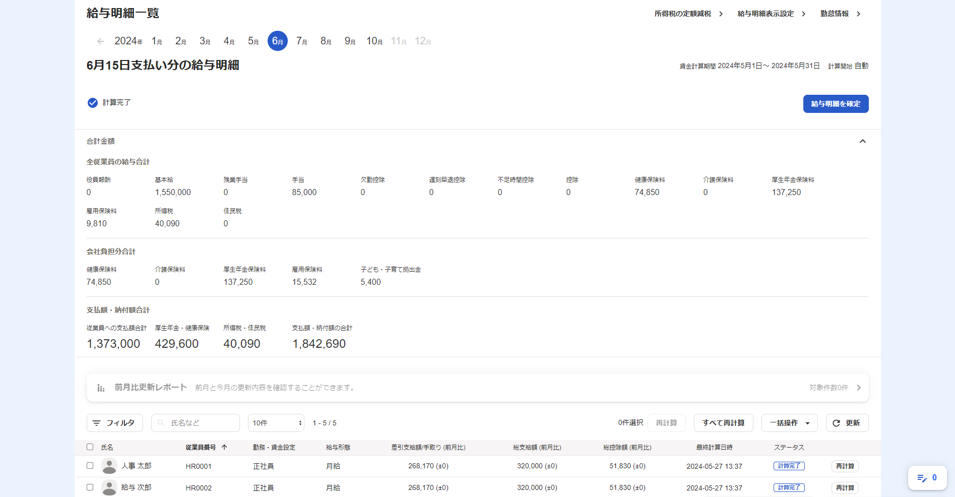955x497 pixels.
Task: Open the 10件 page size dropdown
Action: 276,423
